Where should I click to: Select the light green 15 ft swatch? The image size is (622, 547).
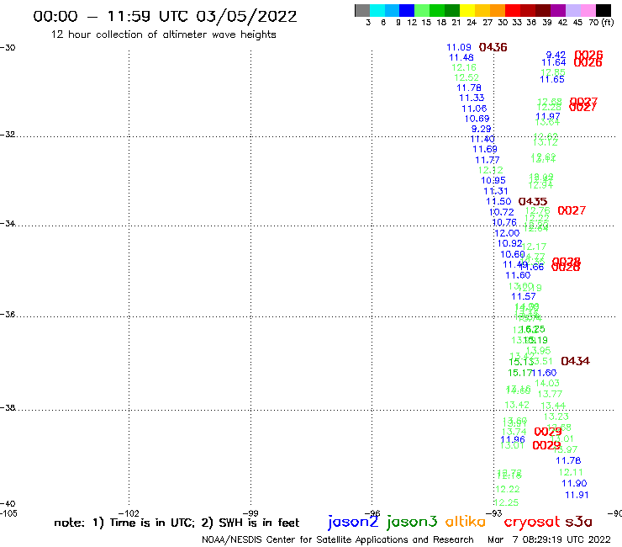tap(422, 10)
